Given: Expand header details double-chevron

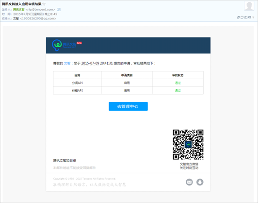Looking at the screenshot, I should (x=253, y=17).
